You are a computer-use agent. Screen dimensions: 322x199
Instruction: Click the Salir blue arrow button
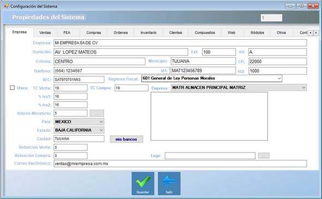(169, 183)
